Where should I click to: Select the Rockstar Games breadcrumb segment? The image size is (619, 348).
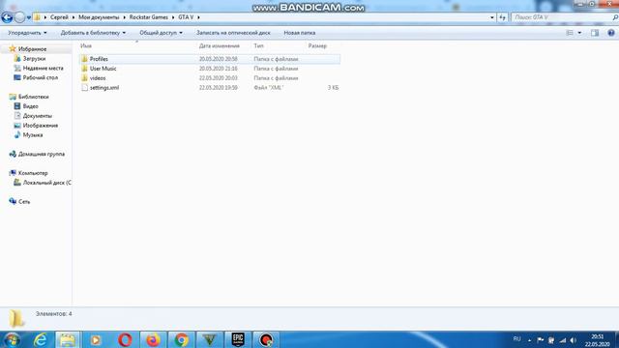coord(148,17)
